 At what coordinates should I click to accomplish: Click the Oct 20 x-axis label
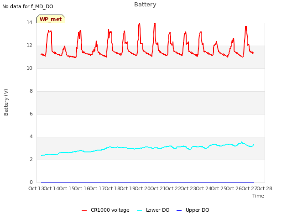[143, 188]
